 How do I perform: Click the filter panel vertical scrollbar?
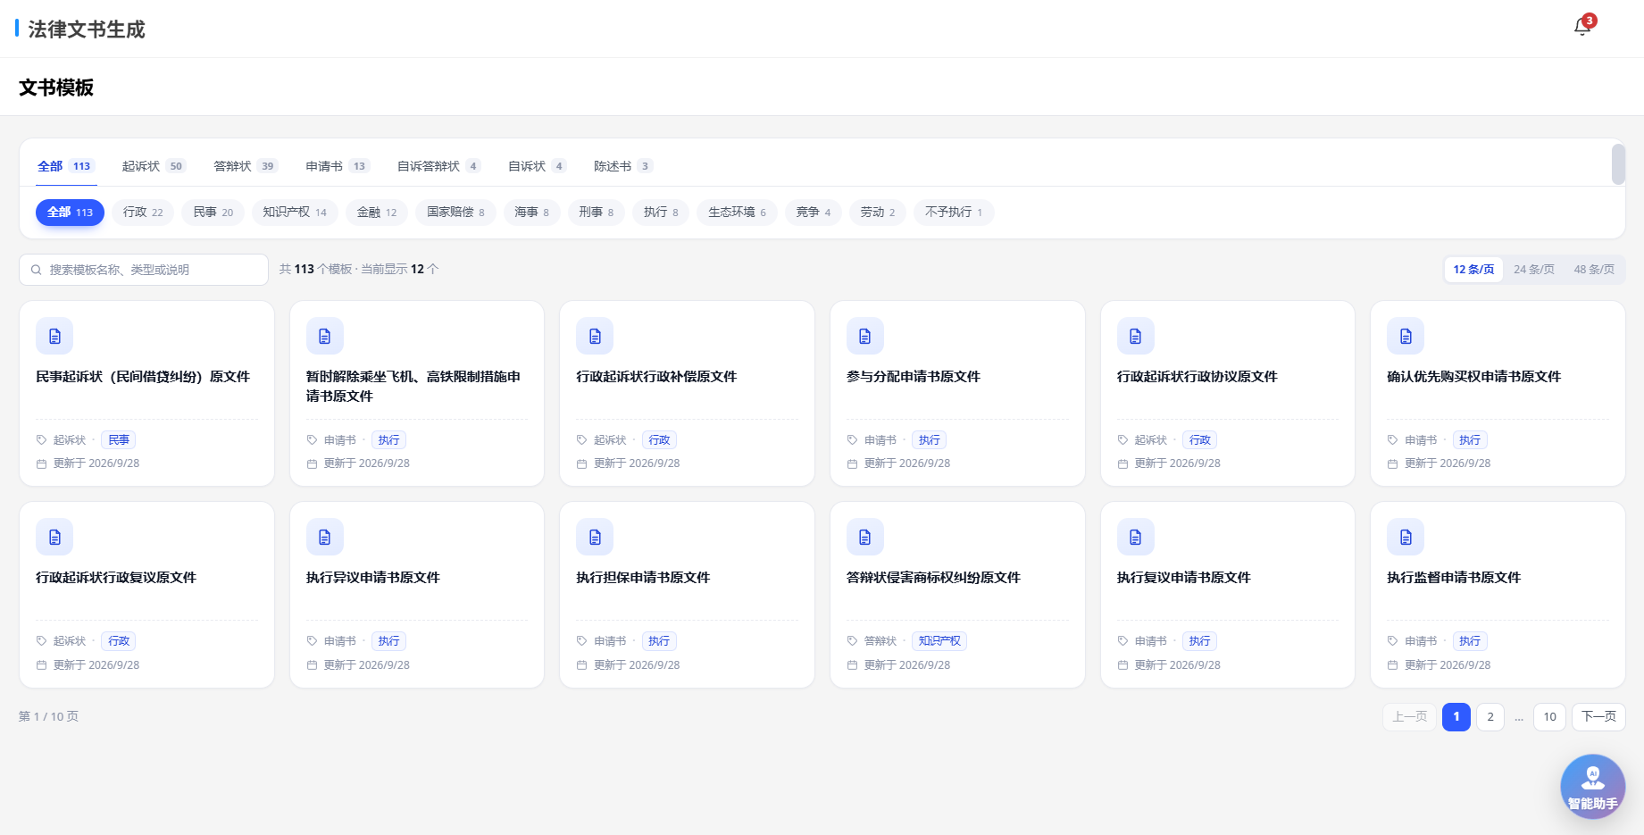[x=1618, y=164]
